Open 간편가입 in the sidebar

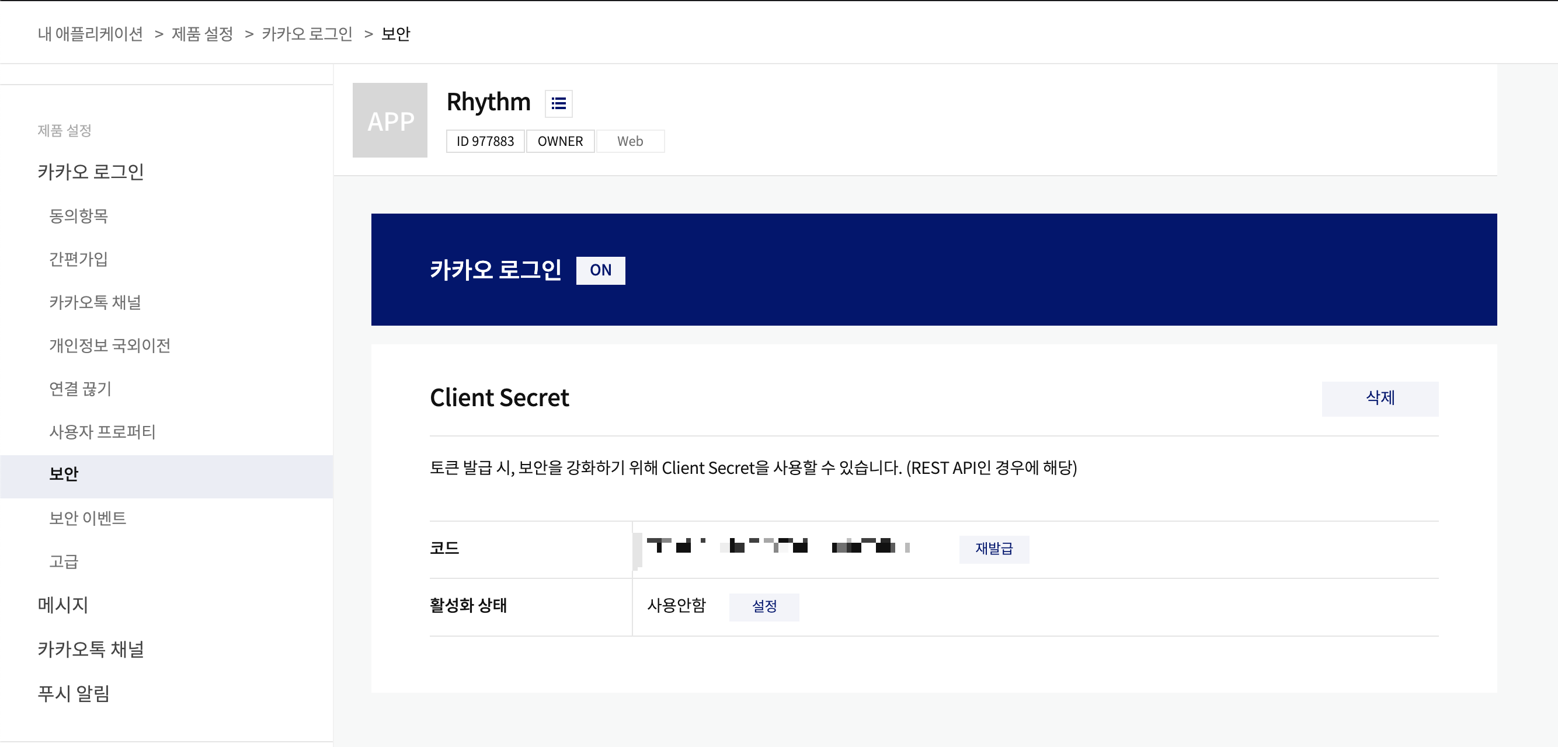pos(79,259)
